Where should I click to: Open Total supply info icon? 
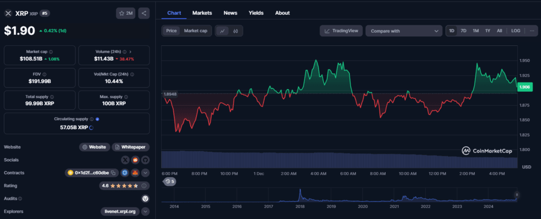[x=52, y=97]
